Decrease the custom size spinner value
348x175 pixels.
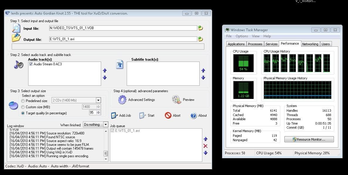(x=99, y=108)
